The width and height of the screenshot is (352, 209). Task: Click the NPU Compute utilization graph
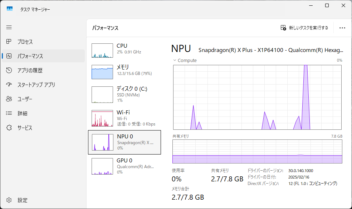pos(257,97)
